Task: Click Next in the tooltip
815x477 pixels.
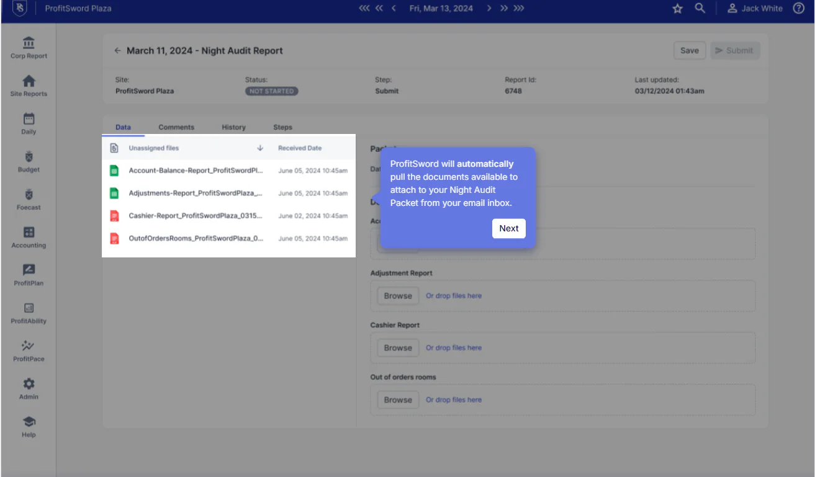Action: pyautogui.click(x=509, y=228)
